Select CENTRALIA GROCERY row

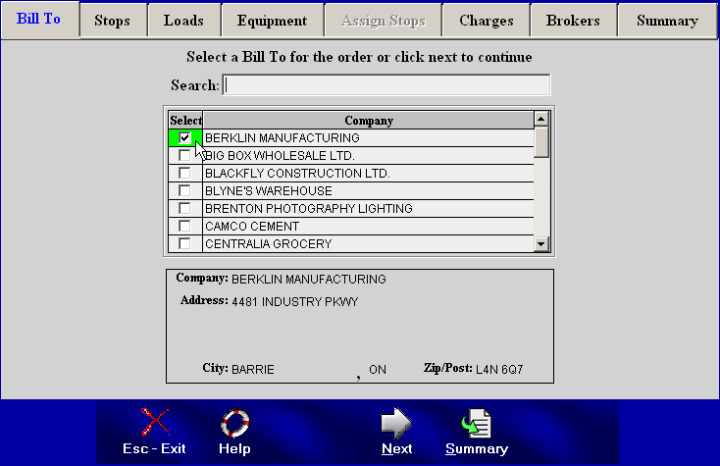coord(368,243)
